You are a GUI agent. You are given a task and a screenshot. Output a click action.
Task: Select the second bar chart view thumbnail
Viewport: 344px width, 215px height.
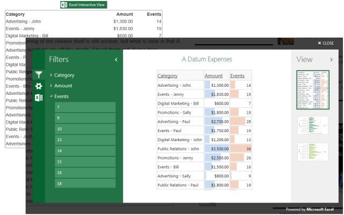pos(313,125)
